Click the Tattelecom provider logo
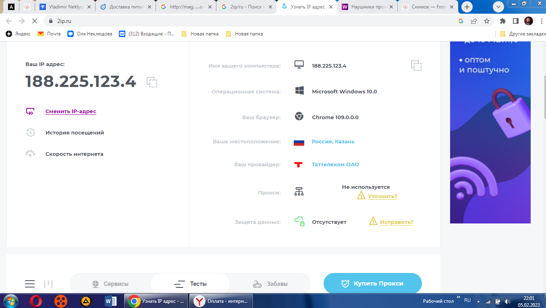The image size is (546, 308). point(298,165)
